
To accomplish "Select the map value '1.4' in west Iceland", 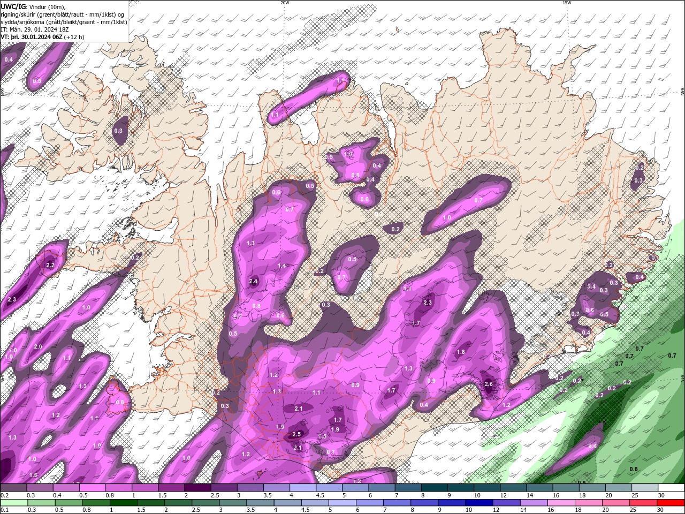I will (281, 266).
